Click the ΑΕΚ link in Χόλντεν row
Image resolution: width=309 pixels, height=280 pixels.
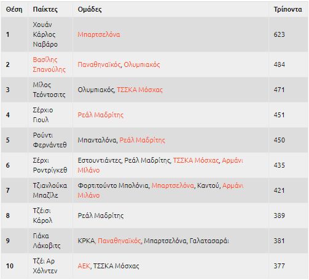pyautogui.click(x=84, y=266)
